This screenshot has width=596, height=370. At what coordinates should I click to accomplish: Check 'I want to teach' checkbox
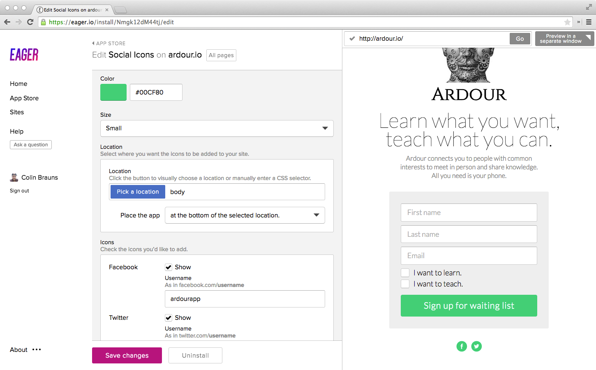pyautogui.click(x=405, y=284)
